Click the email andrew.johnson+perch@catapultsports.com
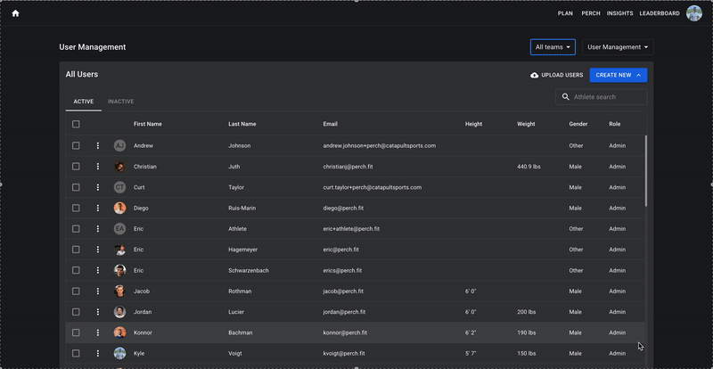 pos(380,145)
